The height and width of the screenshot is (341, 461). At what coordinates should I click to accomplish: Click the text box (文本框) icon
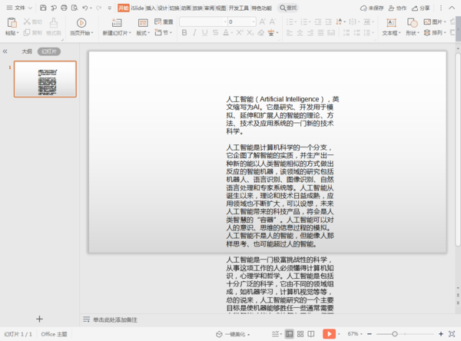coord(390,22)
